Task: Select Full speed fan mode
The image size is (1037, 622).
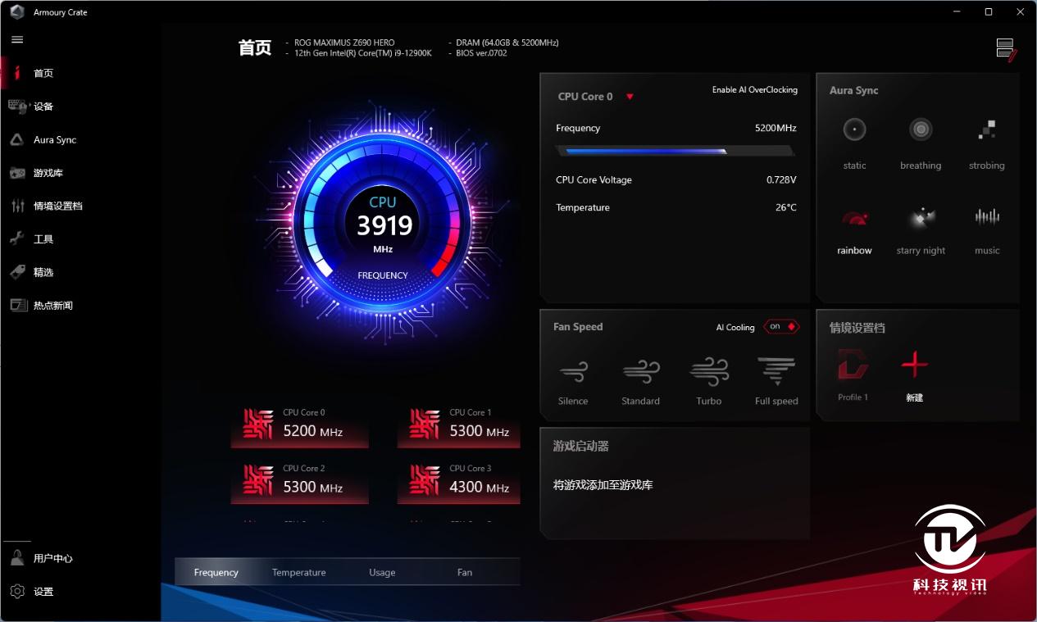Action: pos(776,381)
